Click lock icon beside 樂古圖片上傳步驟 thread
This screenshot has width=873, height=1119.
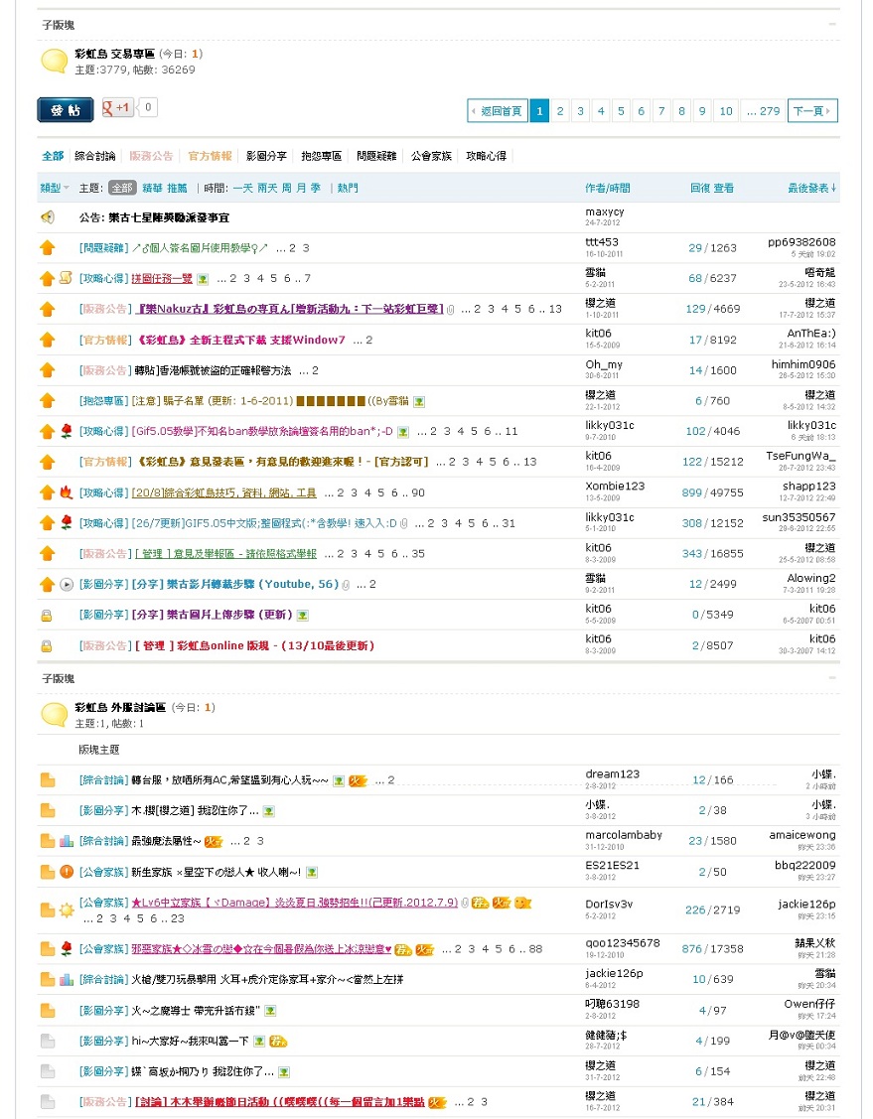(47, 616)
